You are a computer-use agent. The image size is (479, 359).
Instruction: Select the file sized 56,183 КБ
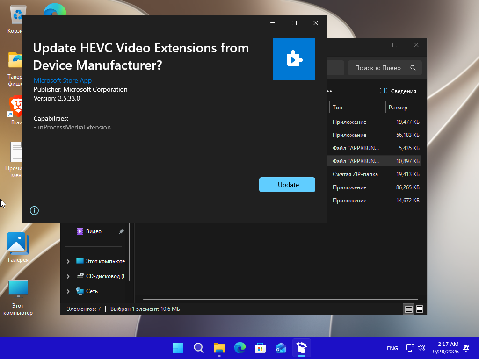(x=374, y=135)
